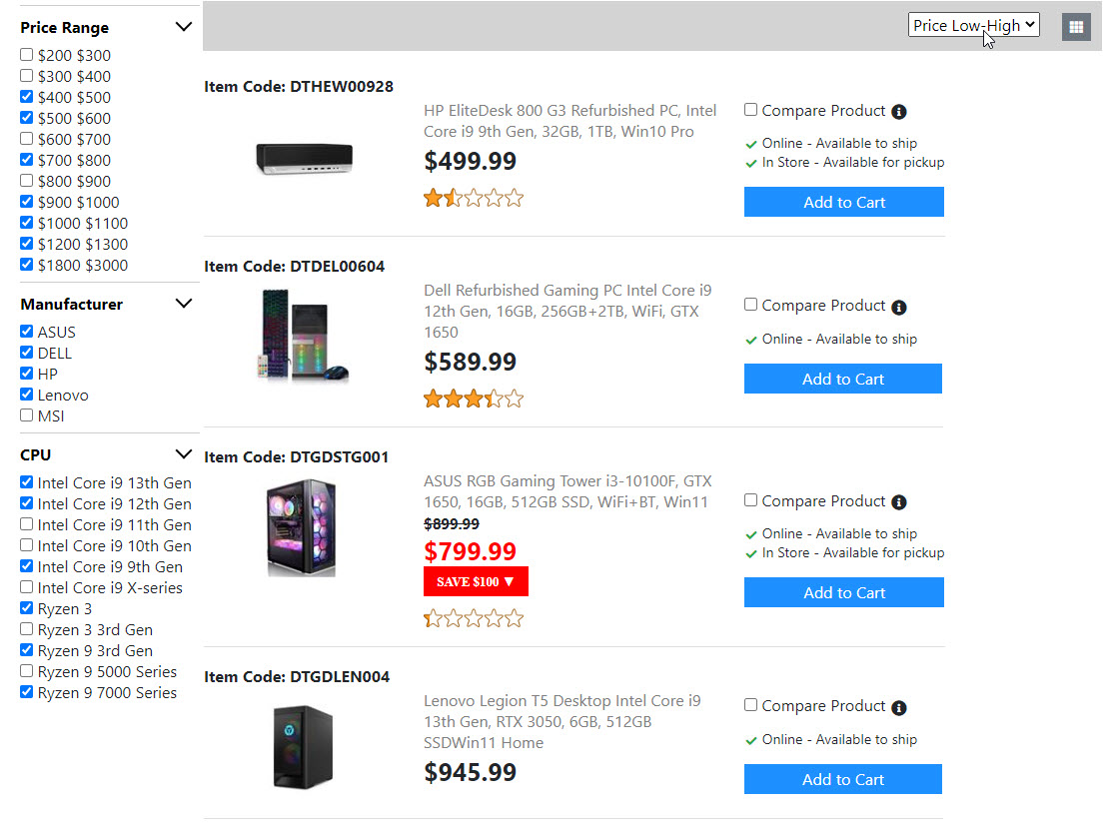Click star rating of Dell Refurbished Gaming PC
The height and width of the screenshot is (825, 1111).
point(474,400)
